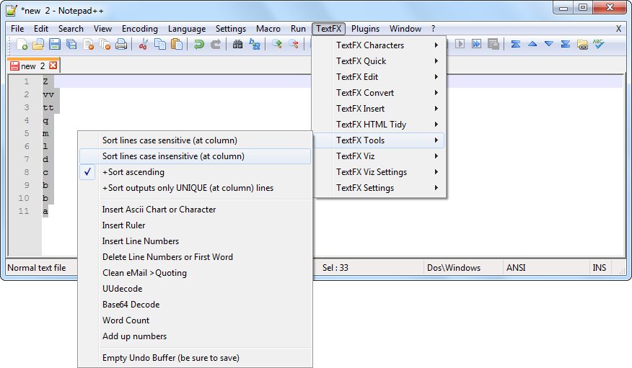Click the blue down triangle toolbar icon

(549, 44)
